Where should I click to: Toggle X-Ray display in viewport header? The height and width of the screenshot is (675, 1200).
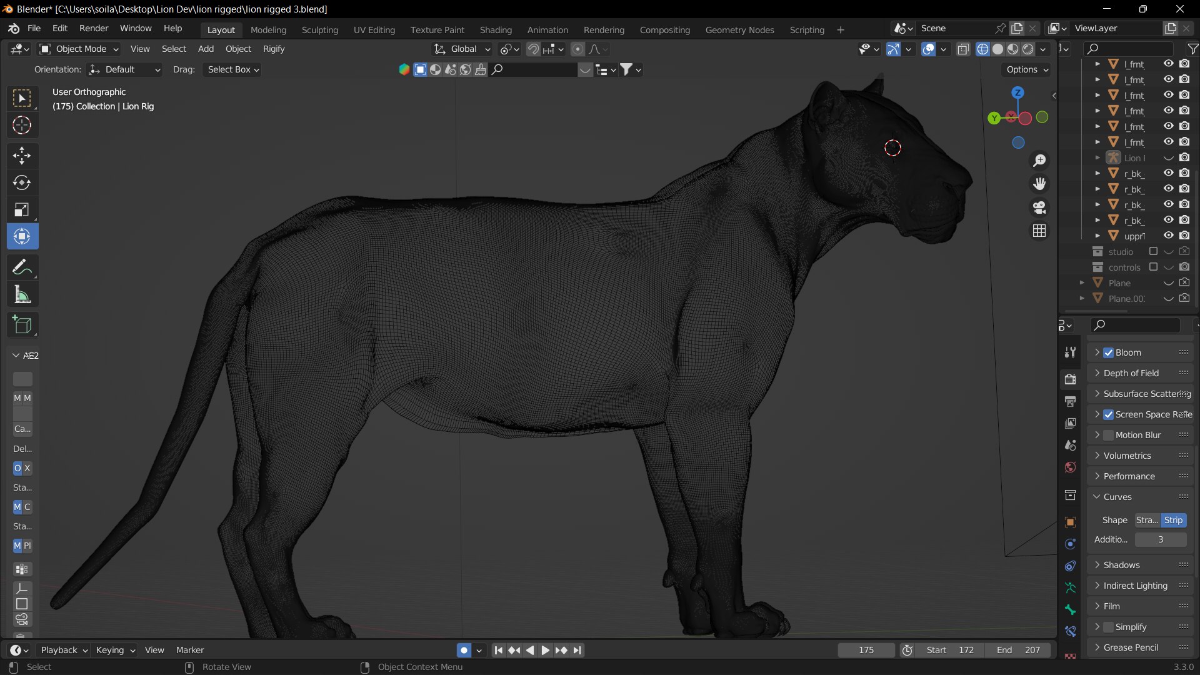[x=963, y=49]
